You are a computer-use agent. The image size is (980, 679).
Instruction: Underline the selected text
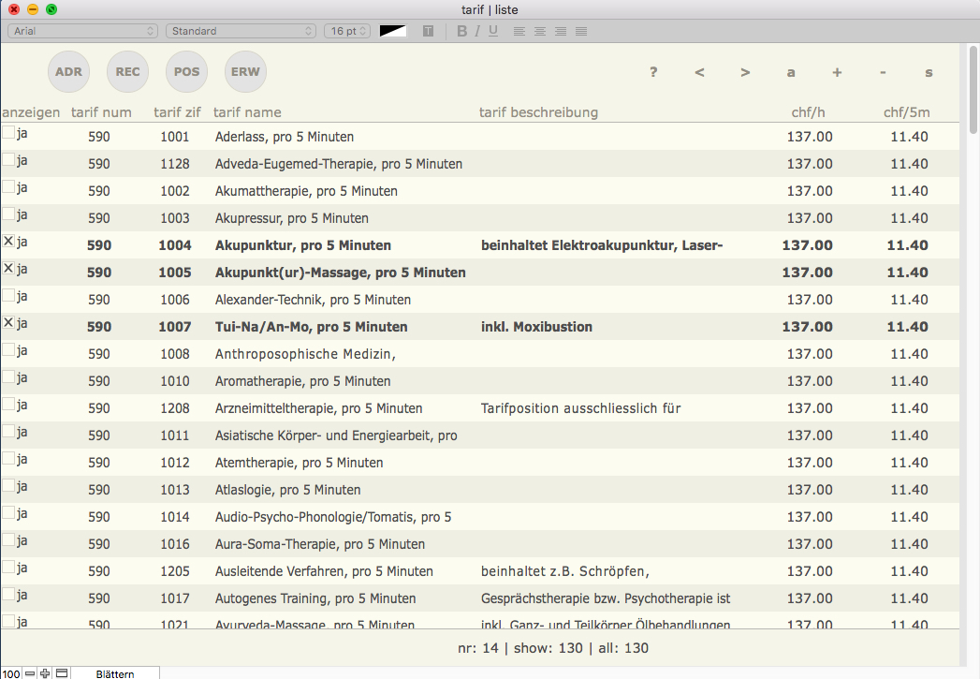tap(493, 31)
